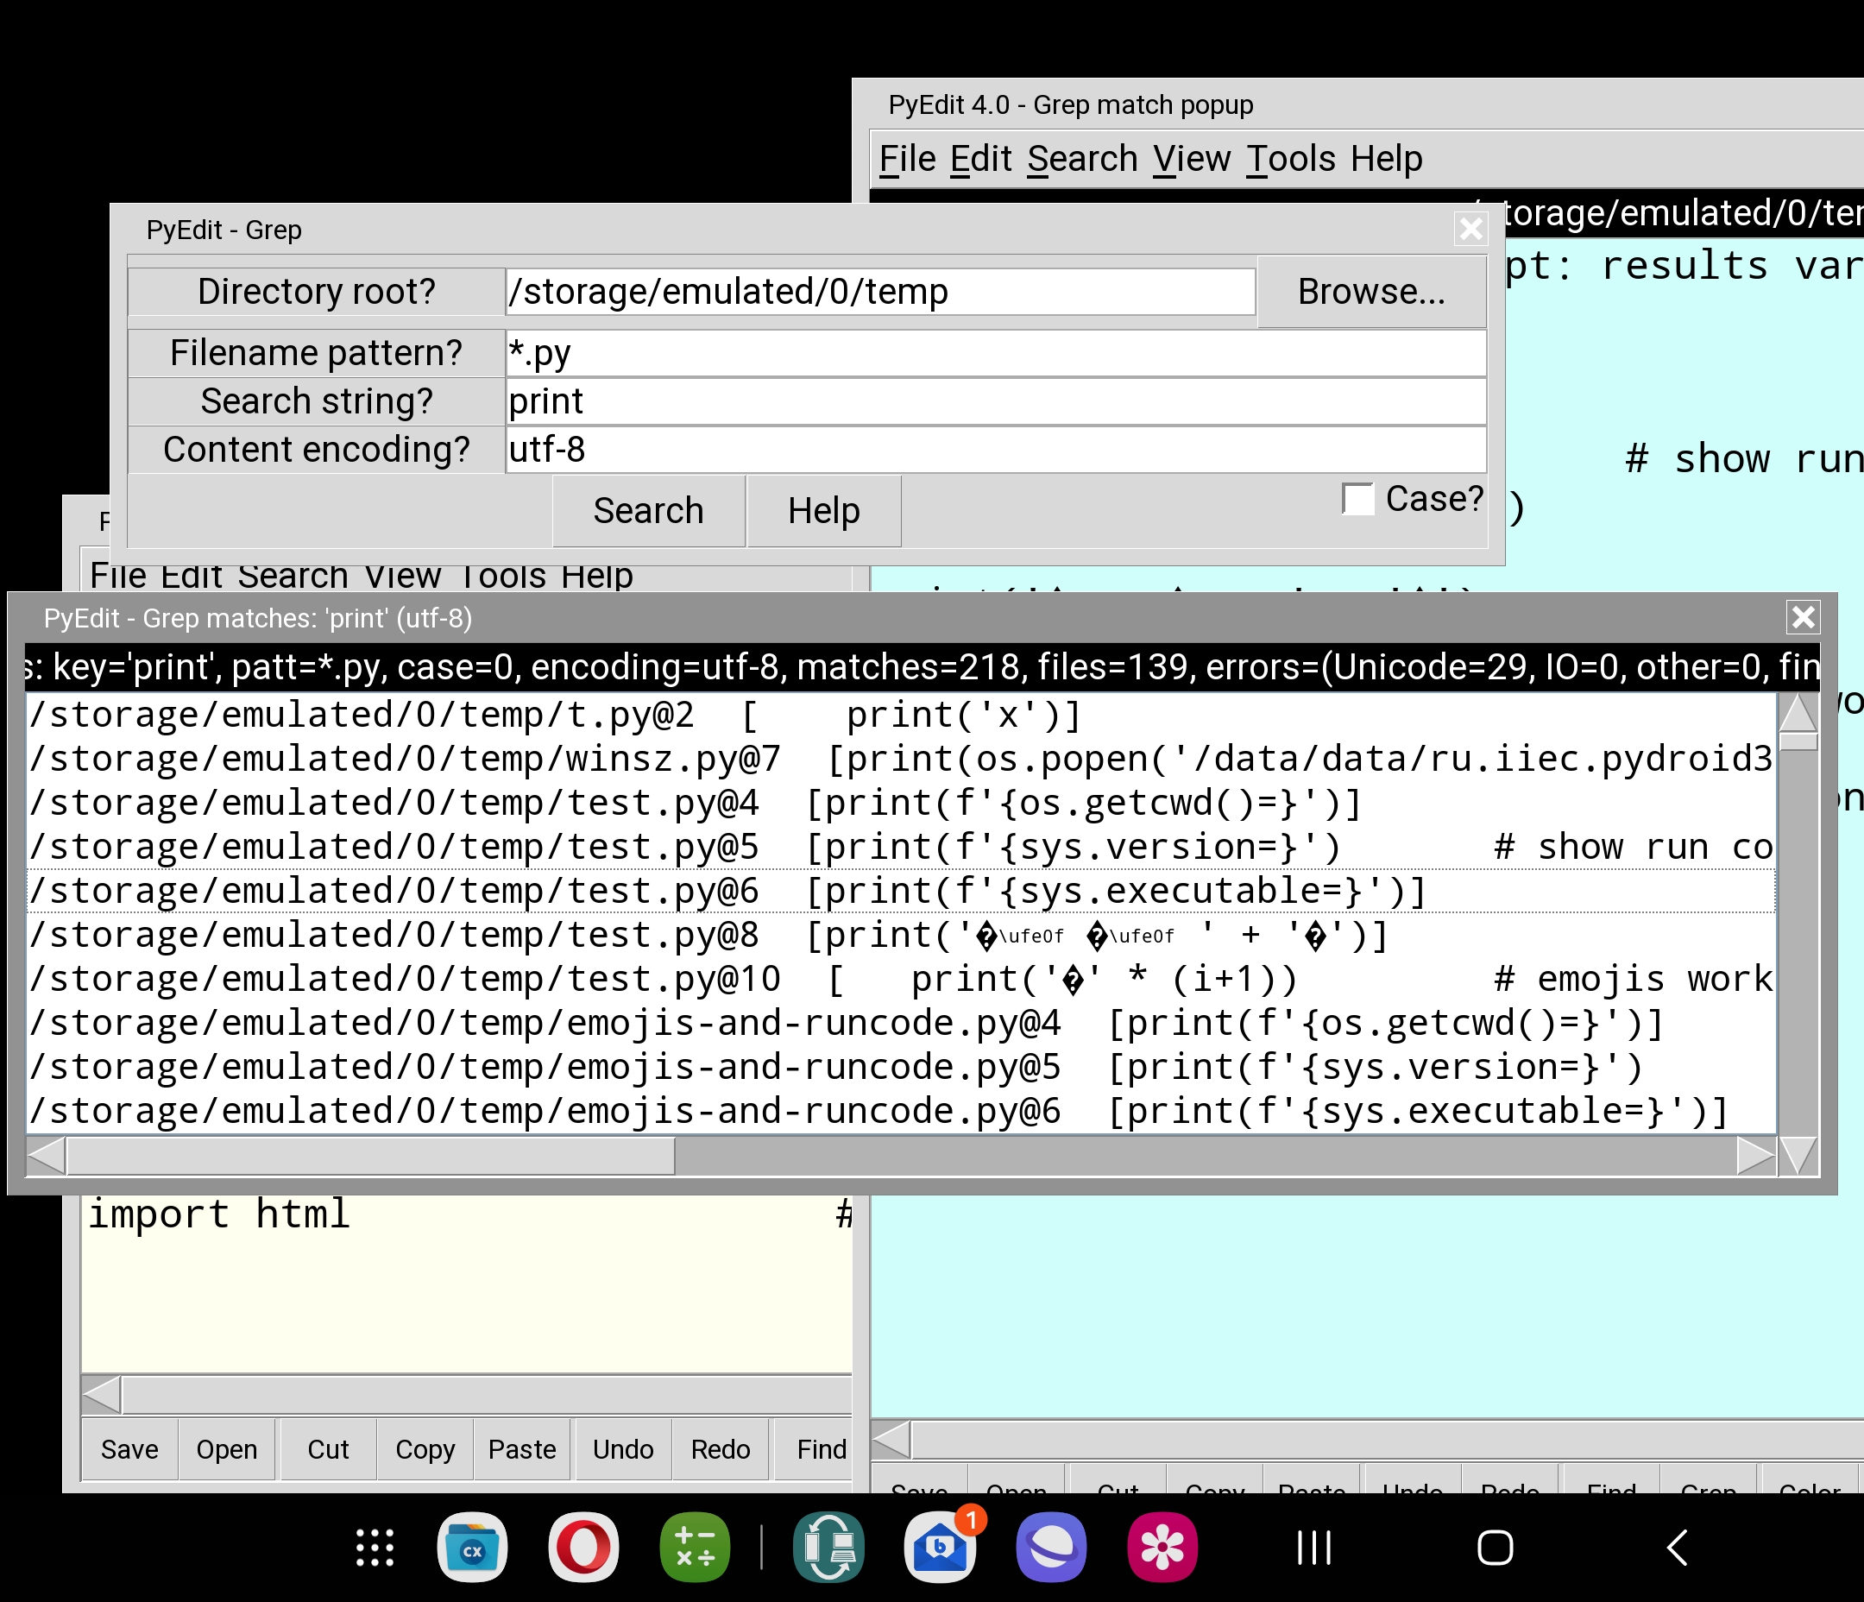This screenshot has height=1602, width=1864.
Task: Select match test.py@8 row
Action: click(902, 935)
